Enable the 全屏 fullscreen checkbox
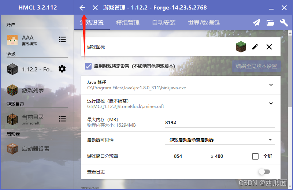Screen dimensions: 293x190 click(255, 156)
